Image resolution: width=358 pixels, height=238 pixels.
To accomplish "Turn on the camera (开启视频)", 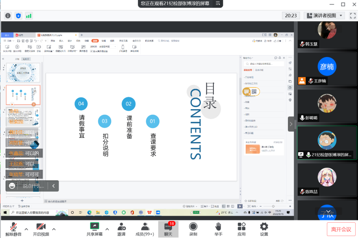I will point(41,229).
